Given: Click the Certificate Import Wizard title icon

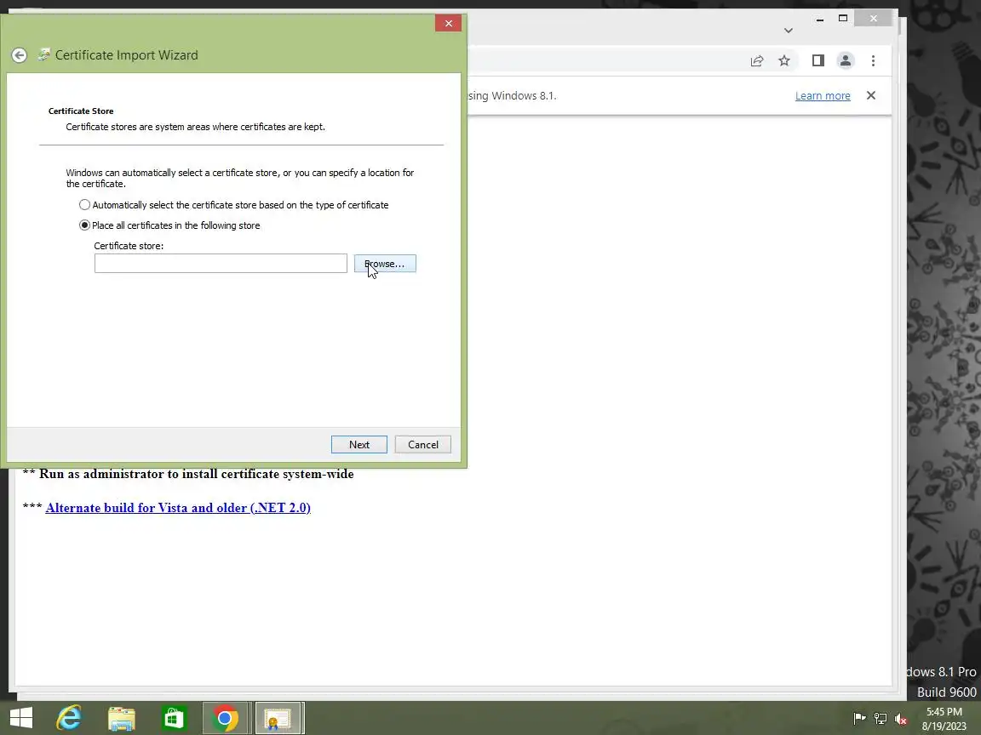Looking at the screenshot, I should click(x=43, y=55).
